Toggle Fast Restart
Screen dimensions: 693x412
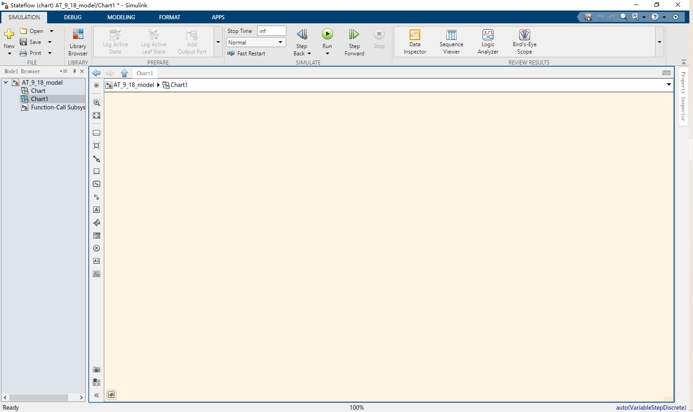[247, 54]
